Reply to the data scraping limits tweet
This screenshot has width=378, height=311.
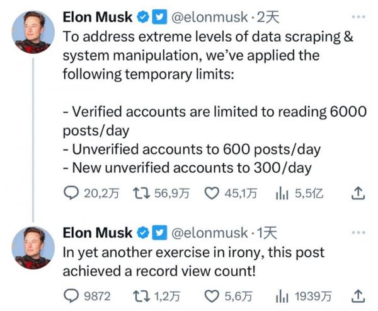pyautogui.click(x=71, y=194)
